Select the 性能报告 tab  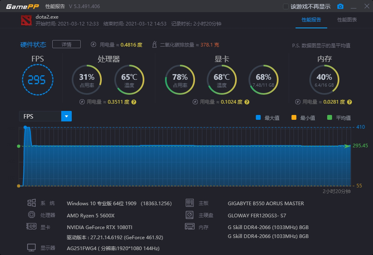coord(311,20)
